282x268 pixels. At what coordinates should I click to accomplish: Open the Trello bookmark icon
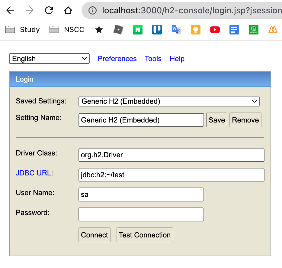click(x=157, y=30)
